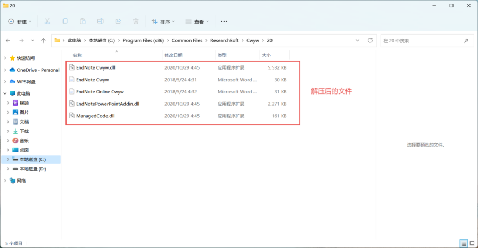The height and width of the screenshot is (248, 478).
Task: Expand the OneDrive - Personal node
Action: click(5, 70)
